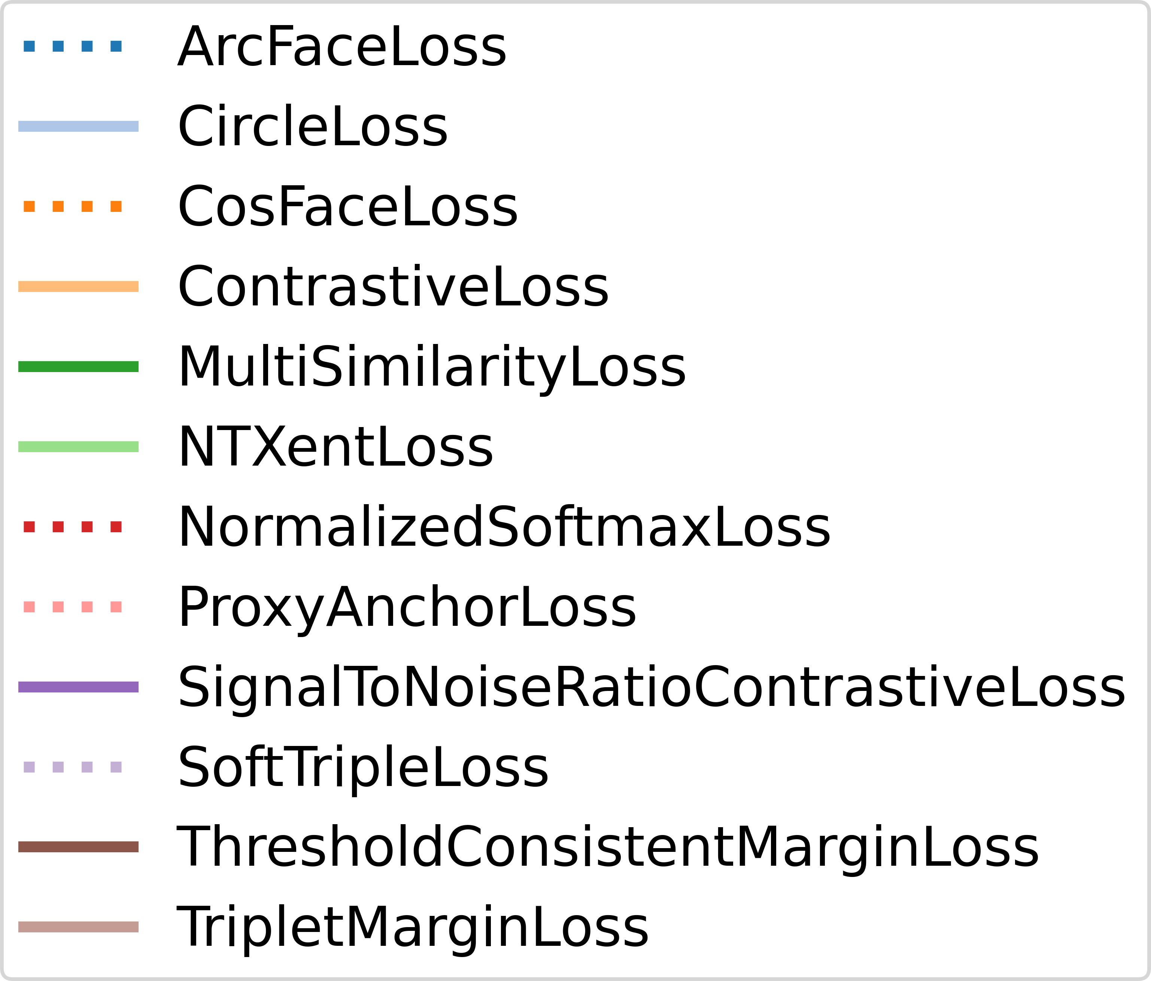Screen dimensions: 1151x981
Task: Click the TripletMarginLoss tan line swatch
Action: pyautogui.click(x=78, y=927)
